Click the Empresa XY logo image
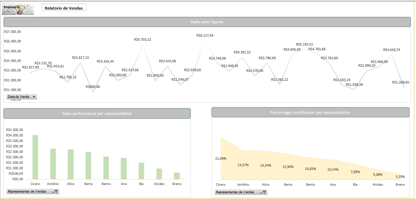 click(18, 10)
